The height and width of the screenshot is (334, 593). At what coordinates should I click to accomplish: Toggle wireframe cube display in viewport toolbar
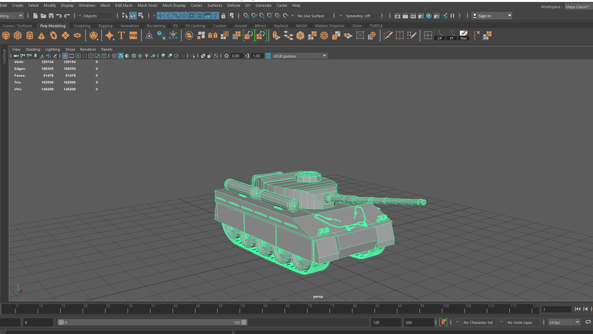[x=114, y=56]
